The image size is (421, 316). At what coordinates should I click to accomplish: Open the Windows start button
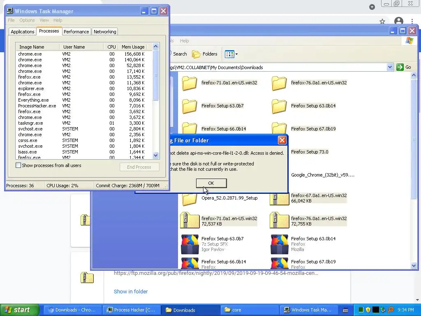pos(19,310)
